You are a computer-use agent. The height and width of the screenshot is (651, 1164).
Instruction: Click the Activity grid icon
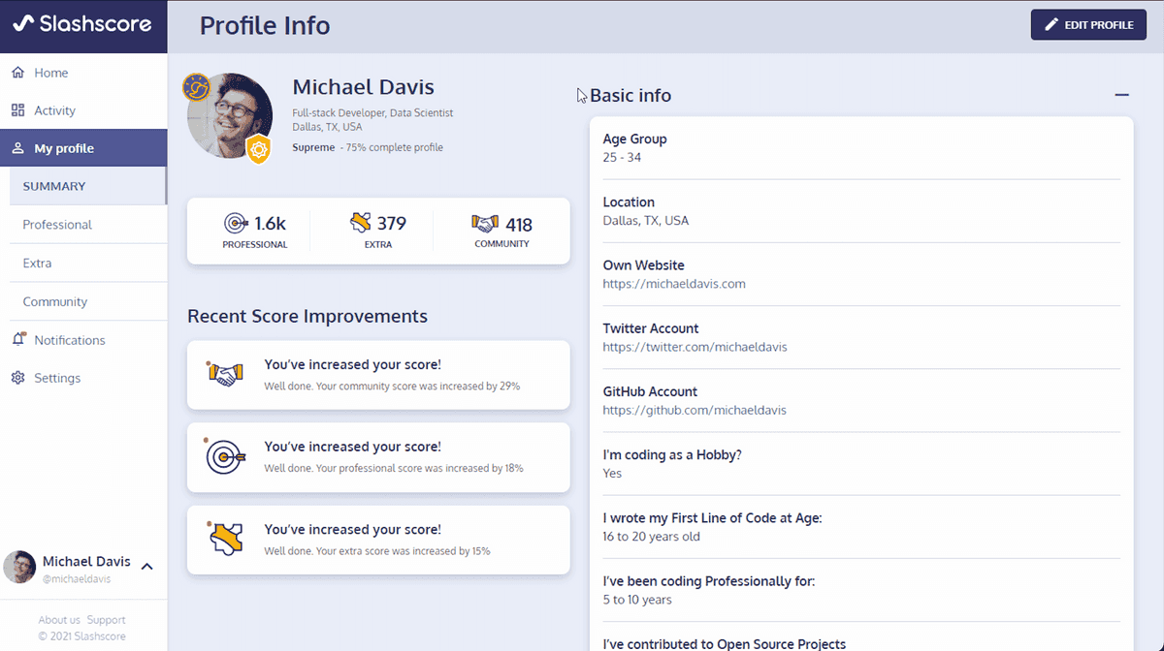(x=17, y=110)
